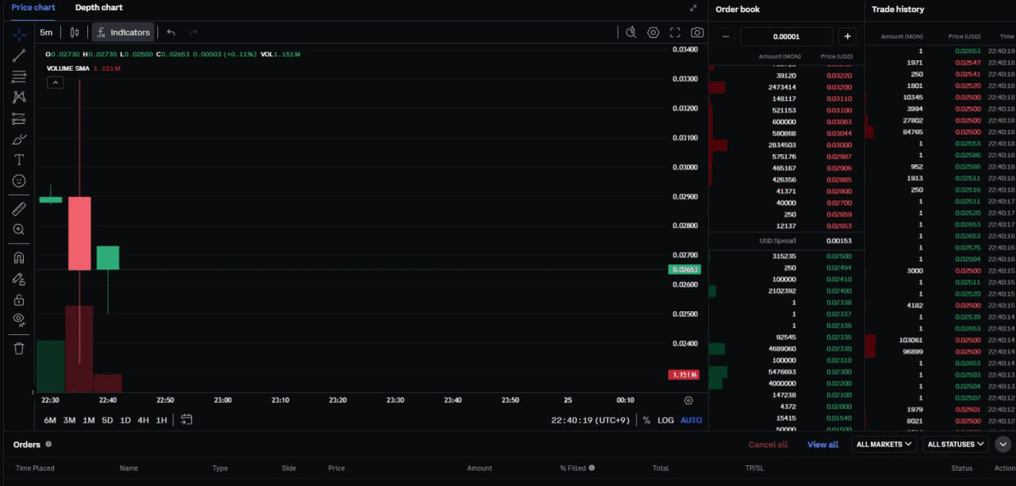This screenshot has width=1016, height=486.
Task: Select the Text annotation tool
Action: coord(19,160)
